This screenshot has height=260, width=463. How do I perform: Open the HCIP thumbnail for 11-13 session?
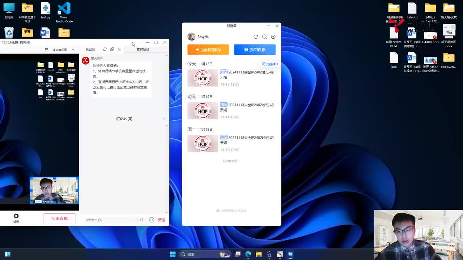pos(203,78)
